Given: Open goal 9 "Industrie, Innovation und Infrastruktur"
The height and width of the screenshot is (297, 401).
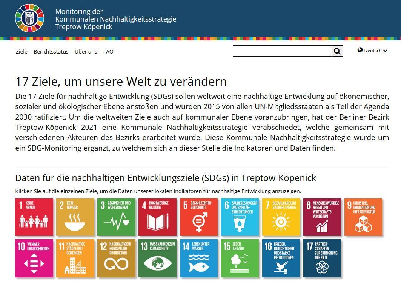Looking at the screenshot, I should click(x=363, y=217).
